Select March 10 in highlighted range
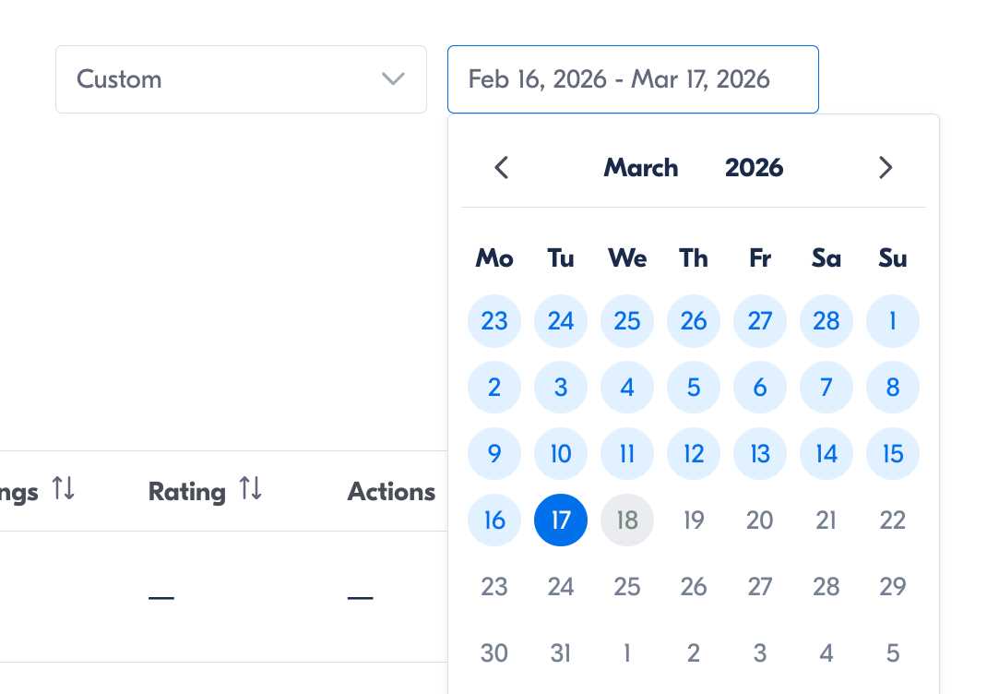 click(561, 454)
